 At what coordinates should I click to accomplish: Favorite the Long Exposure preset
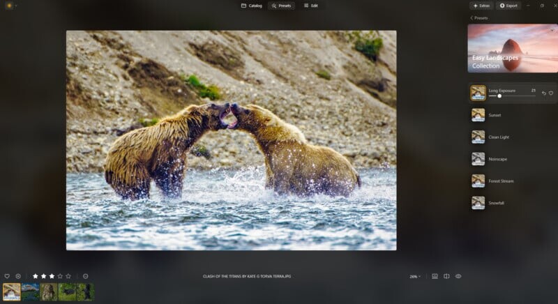coord(551,93)
